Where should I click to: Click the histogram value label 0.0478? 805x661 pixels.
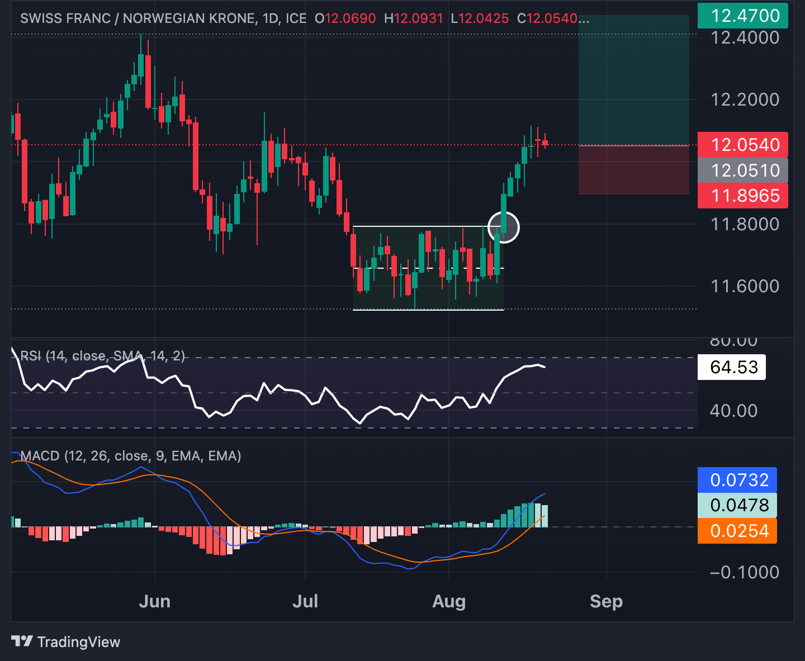tap(737, 506)
